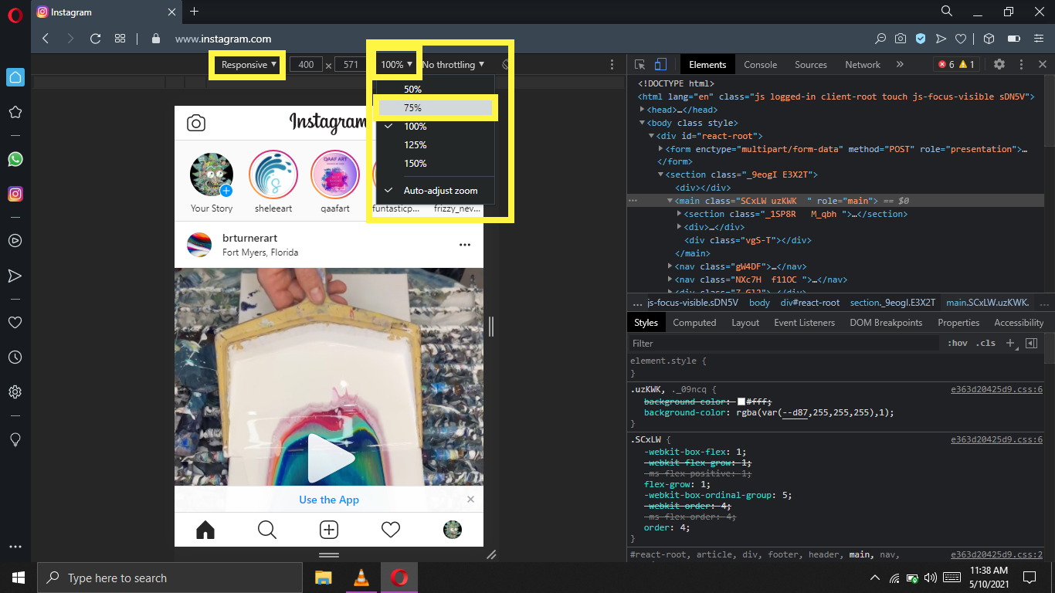The width and height of the screenshot is (1055, 593).
Task: Open the bookmarks star in the sidebar
Action: (x=15, y=112)
